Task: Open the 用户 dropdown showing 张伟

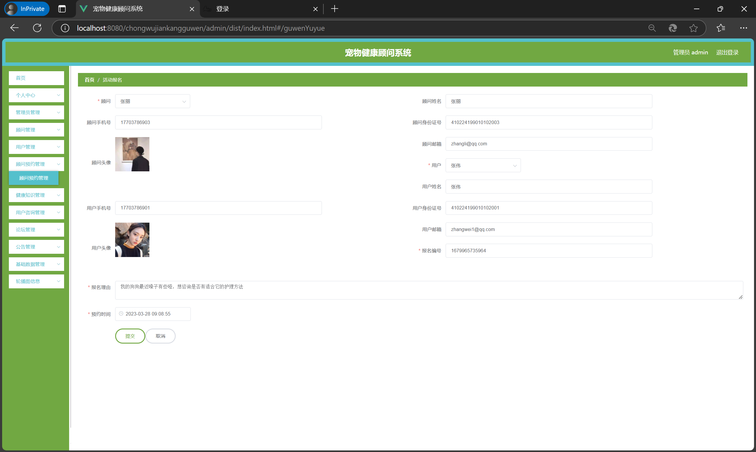Action: tap(483, 165)
